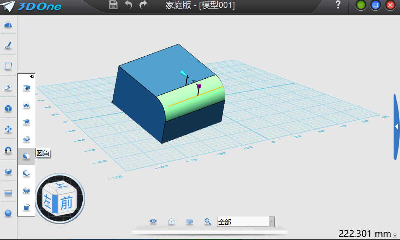Screen dimensions: 400x240
Task: Open Help with the question mark button
Action: 337,5
